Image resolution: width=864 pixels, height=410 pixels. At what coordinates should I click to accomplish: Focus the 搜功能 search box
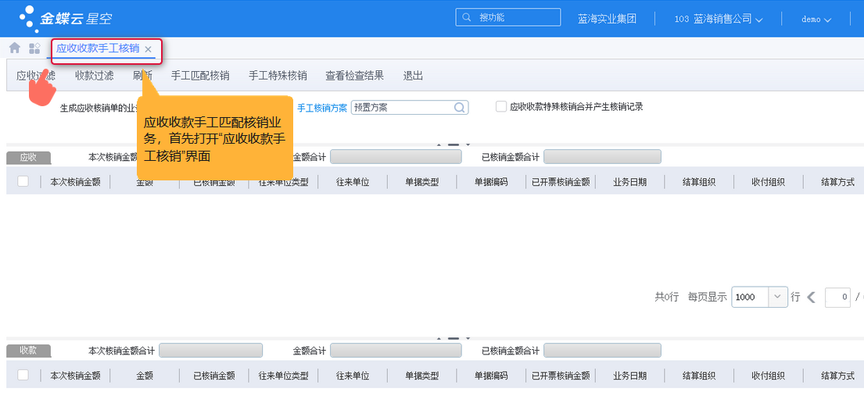point(508,17)
